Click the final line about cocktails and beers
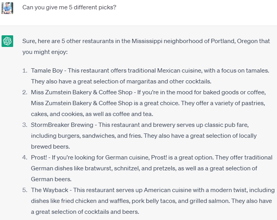Viewport: 277px width, 220px height. click(84, 212)
